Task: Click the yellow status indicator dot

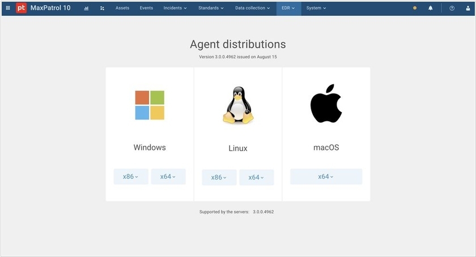Action: coord(415,8)
